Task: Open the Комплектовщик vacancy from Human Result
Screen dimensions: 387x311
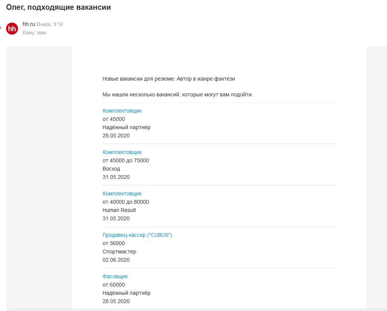Action: point(122,194)
